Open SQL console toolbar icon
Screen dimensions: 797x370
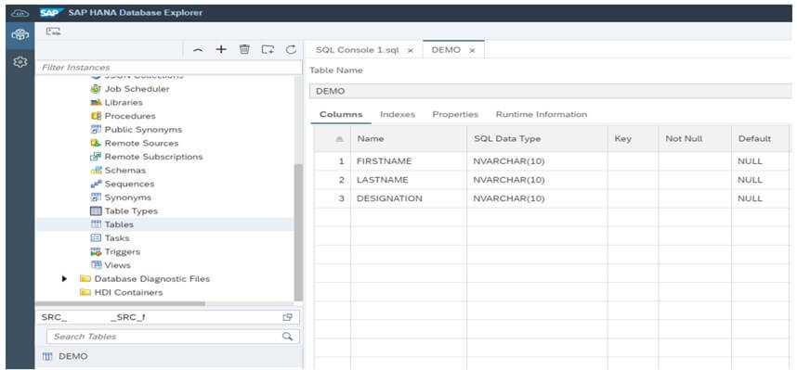pos(53,32)
